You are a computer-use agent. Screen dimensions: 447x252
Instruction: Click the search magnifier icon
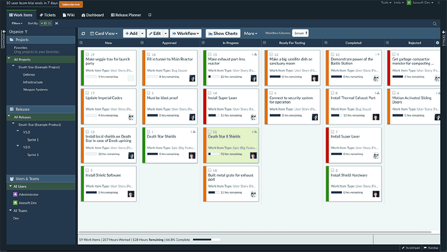pos(435,23)
